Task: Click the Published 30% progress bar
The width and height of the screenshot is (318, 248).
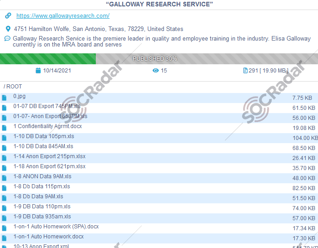Action: 159,59
